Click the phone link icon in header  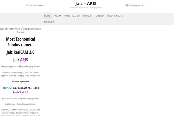click(x=27, y=5)
